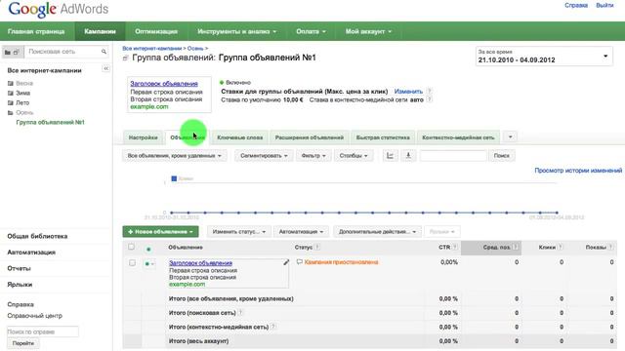Click help icon next to Сред. поз. column
625x351 pixels.
pyautogui.click(x=516, y=247)
